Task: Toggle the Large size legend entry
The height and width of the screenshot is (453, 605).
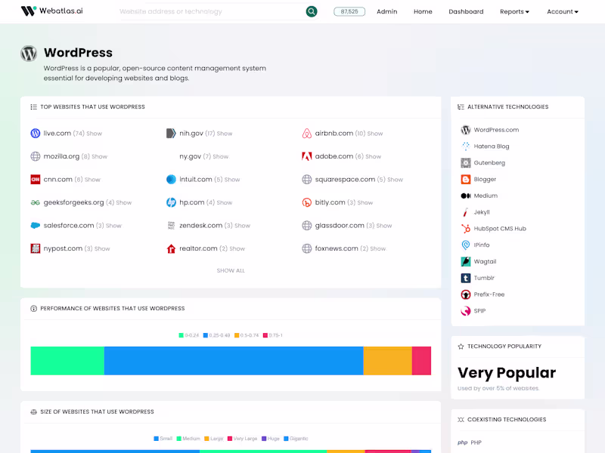Action: (x=214, y=439)
